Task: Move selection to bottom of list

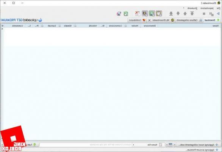Action: click(x=171, y=14)
